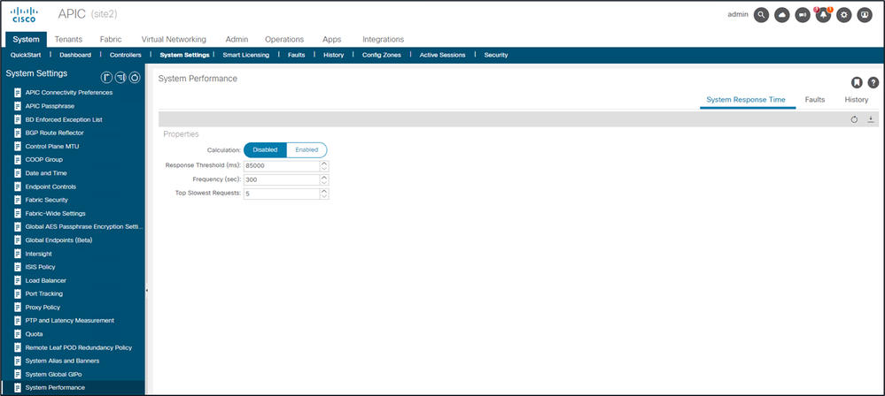Select BGP Route Reflector policy
The height and width of the screenshot is (396, 885).
click(55, 133)
